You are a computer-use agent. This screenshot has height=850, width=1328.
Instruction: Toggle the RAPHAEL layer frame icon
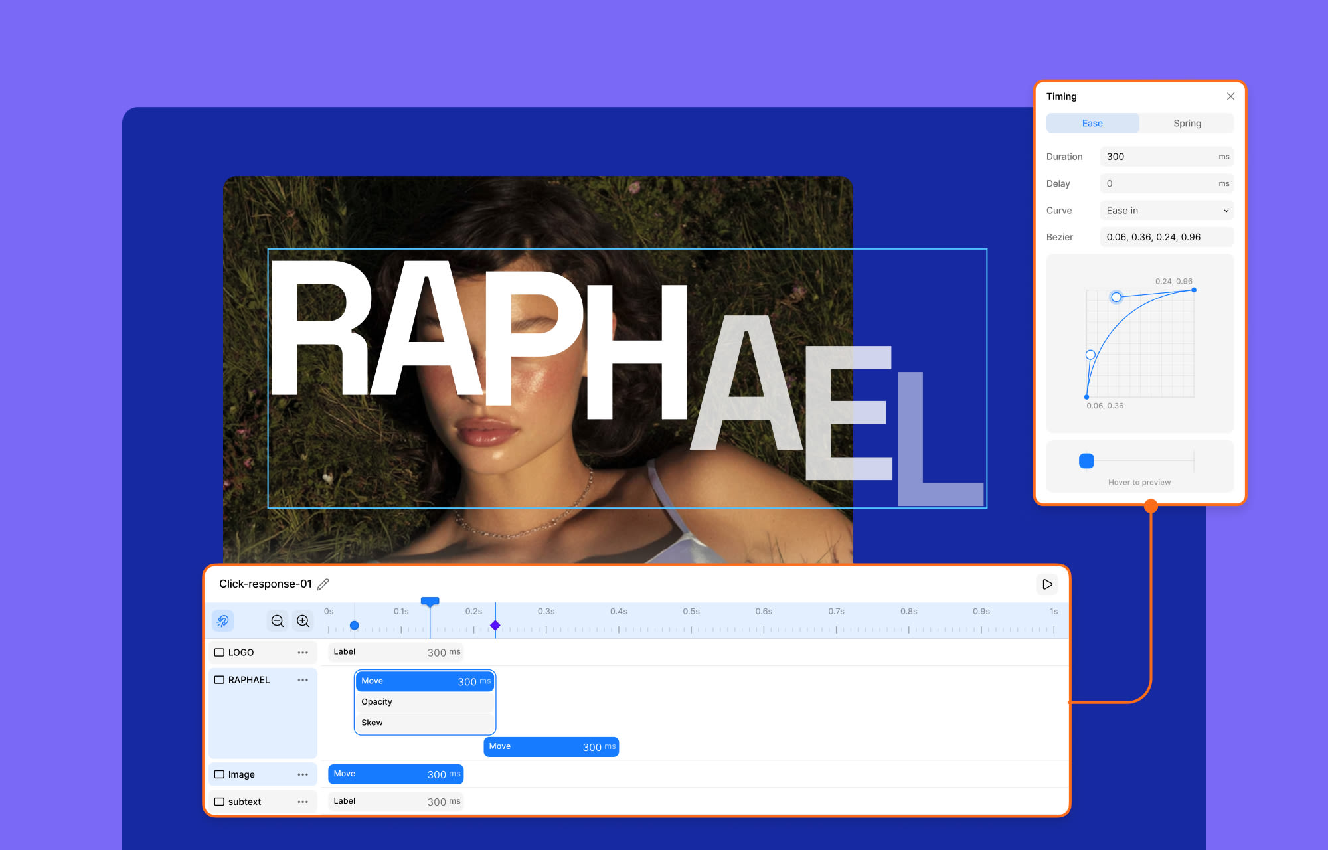click(219, 680)
